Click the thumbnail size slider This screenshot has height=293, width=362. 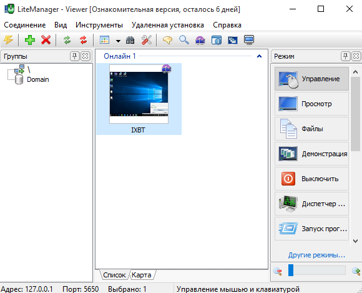tap(317, 271)
